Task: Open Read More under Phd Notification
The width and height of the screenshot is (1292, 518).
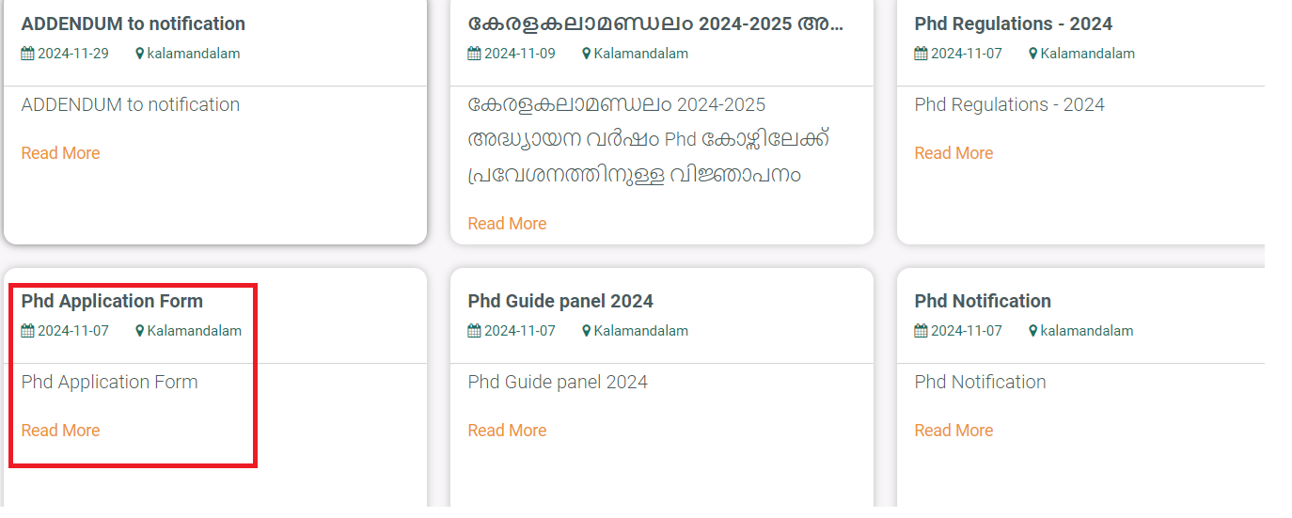Action: [953, 431]
